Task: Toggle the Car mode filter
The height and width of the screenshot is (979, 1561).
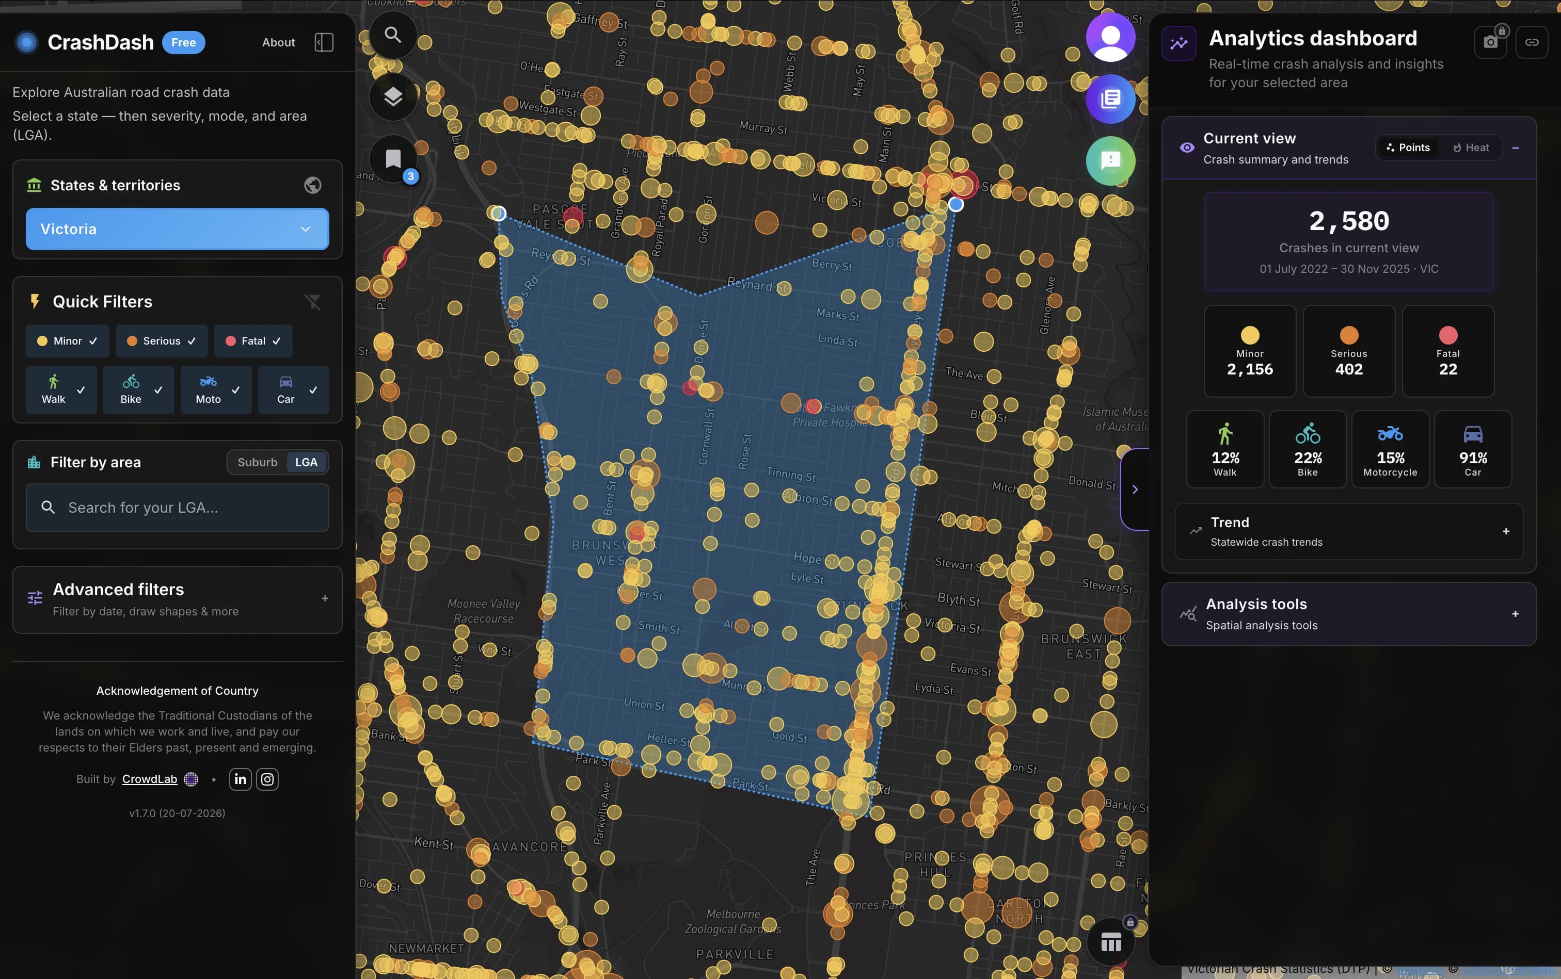Action: (x=294, y=390)
